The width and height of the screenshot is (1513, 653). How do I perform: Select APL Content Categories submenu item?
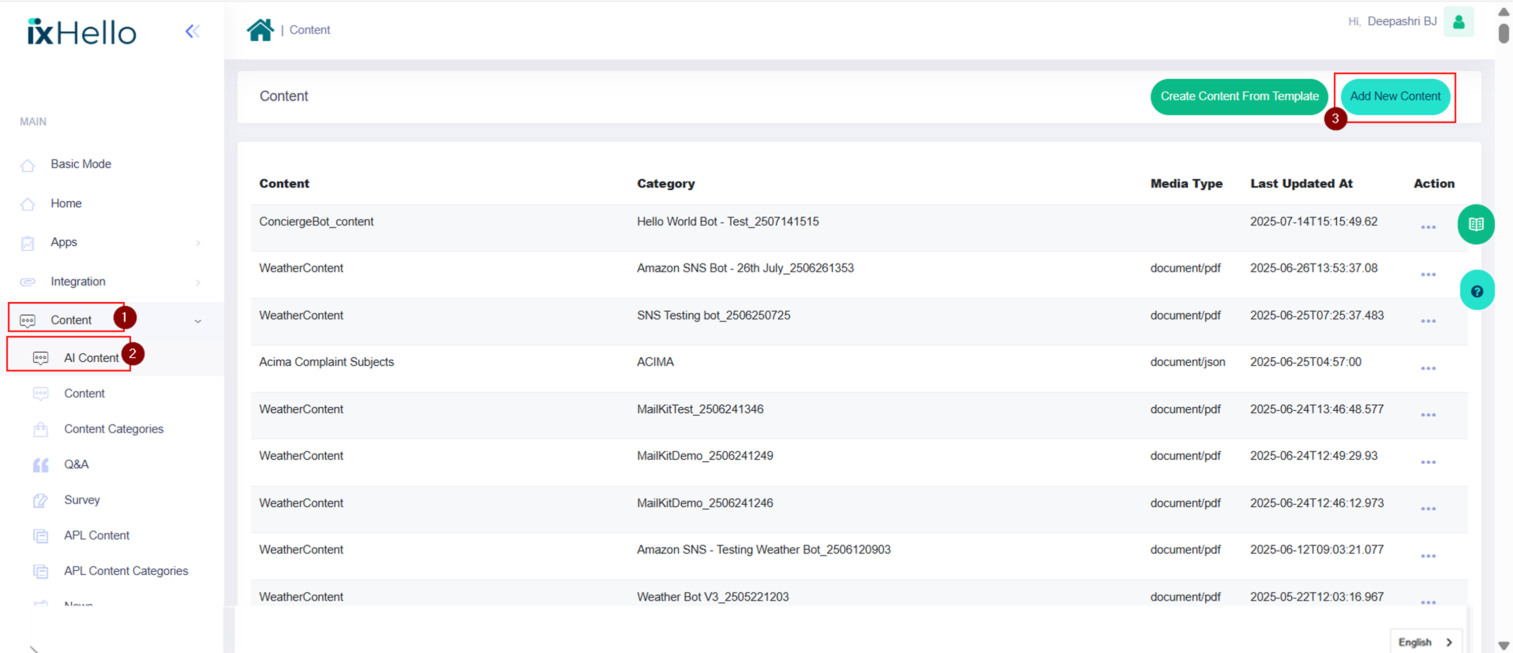pyautogui.click(x=126, y=571)
